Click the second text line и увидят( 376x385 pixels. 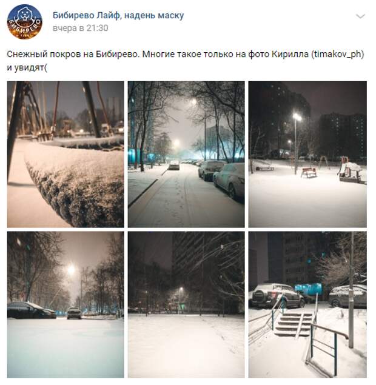click(x=27, y=68)
